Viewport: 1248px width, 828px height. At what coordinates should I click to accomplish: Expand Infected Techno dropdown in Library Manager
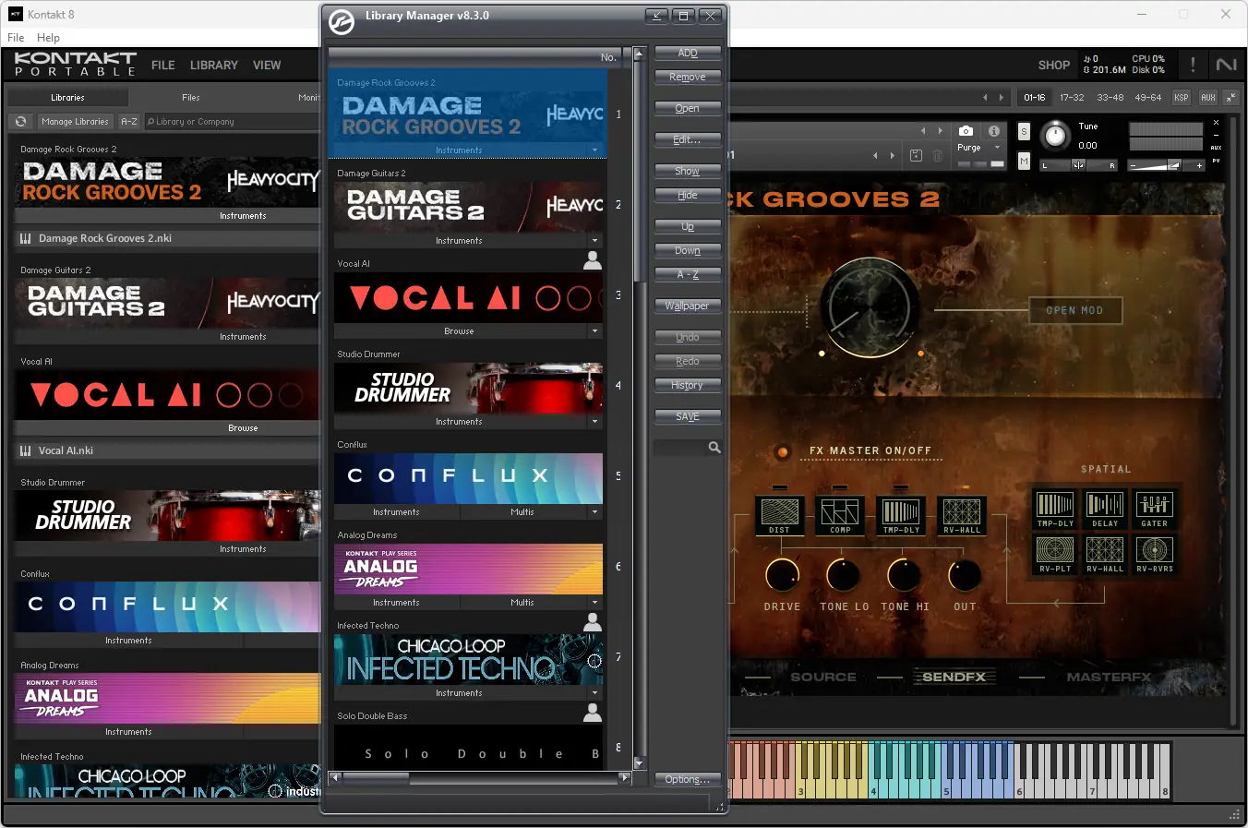coord(594,692)
